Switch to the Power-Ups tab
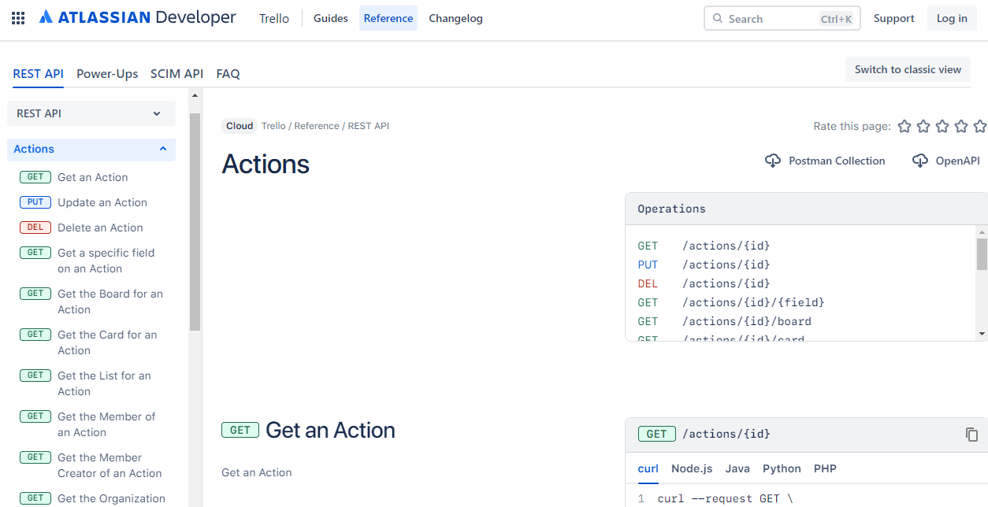This screenshot has height=507, width=988. [107, 73]
